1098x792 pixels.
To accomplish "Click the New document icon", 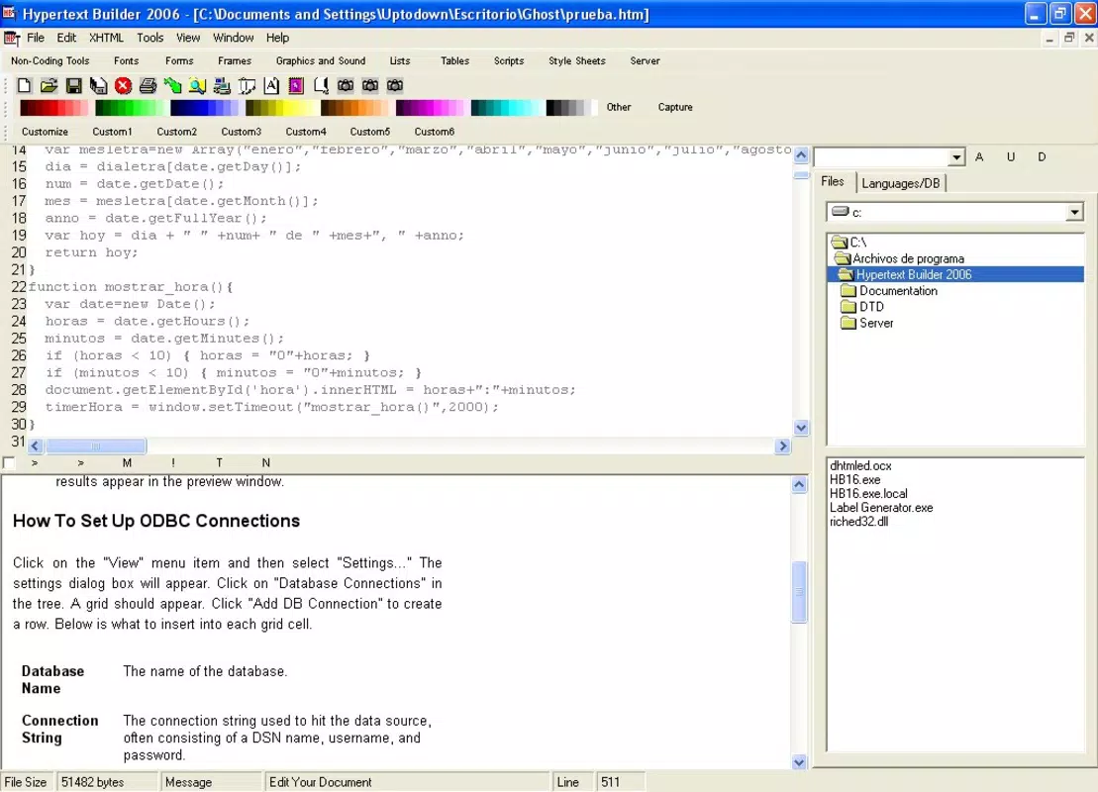I will click(24, 85).
